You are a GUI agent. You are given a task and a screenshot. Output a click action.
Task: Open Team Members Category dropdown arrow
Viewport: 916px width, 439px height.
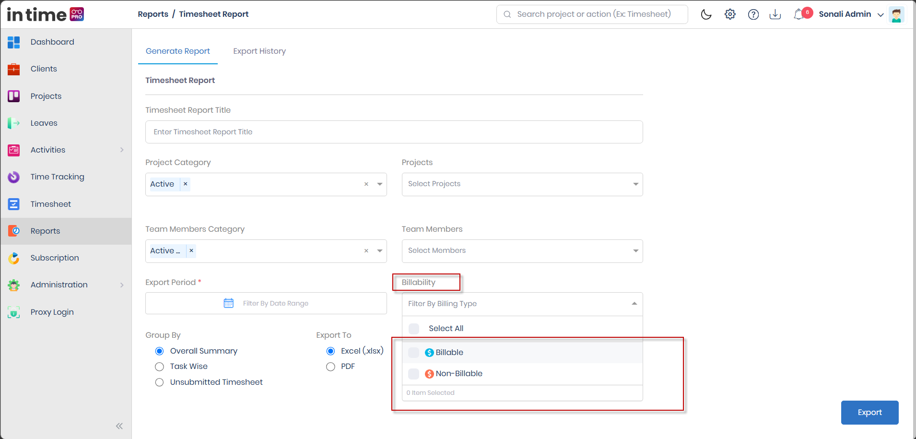click(380, 251)
